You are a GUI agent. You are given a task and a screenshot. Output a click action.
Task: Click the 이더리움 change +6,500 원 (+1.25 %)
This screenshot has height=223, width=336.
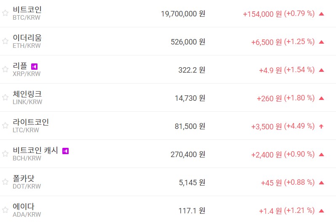point(283,42)
